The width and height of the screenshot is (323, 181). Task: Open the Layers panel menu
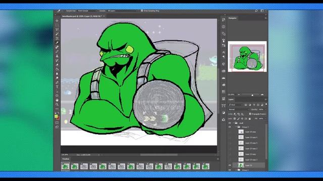(x=265, y=100)
